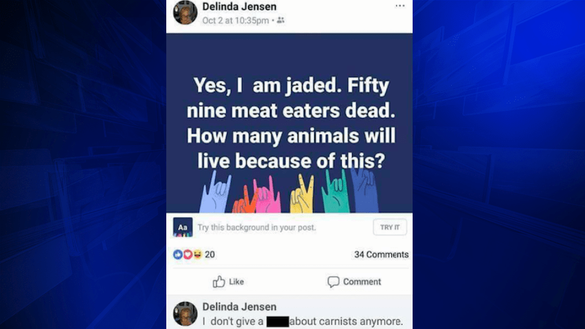
Task: Click the Try this background in your post text
Action: pos(257,227)
